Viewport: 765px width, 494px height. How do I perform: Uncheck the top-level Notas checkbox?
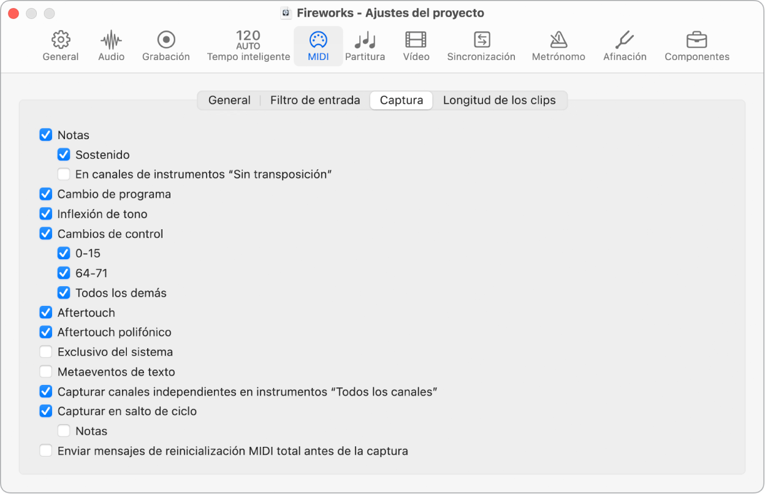click(46, 135)
